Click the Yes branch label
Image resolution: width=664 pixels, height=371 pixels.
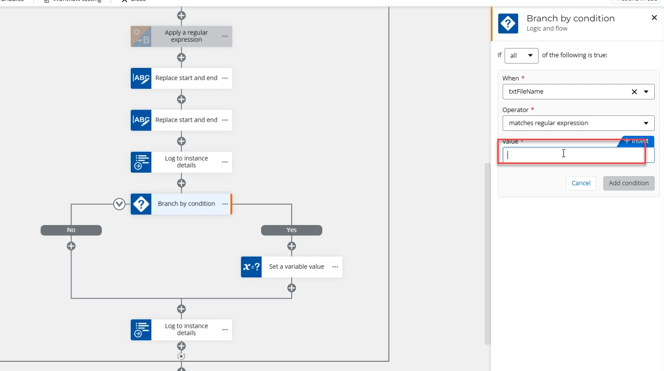pyautogui.click(x=292, y=230)
